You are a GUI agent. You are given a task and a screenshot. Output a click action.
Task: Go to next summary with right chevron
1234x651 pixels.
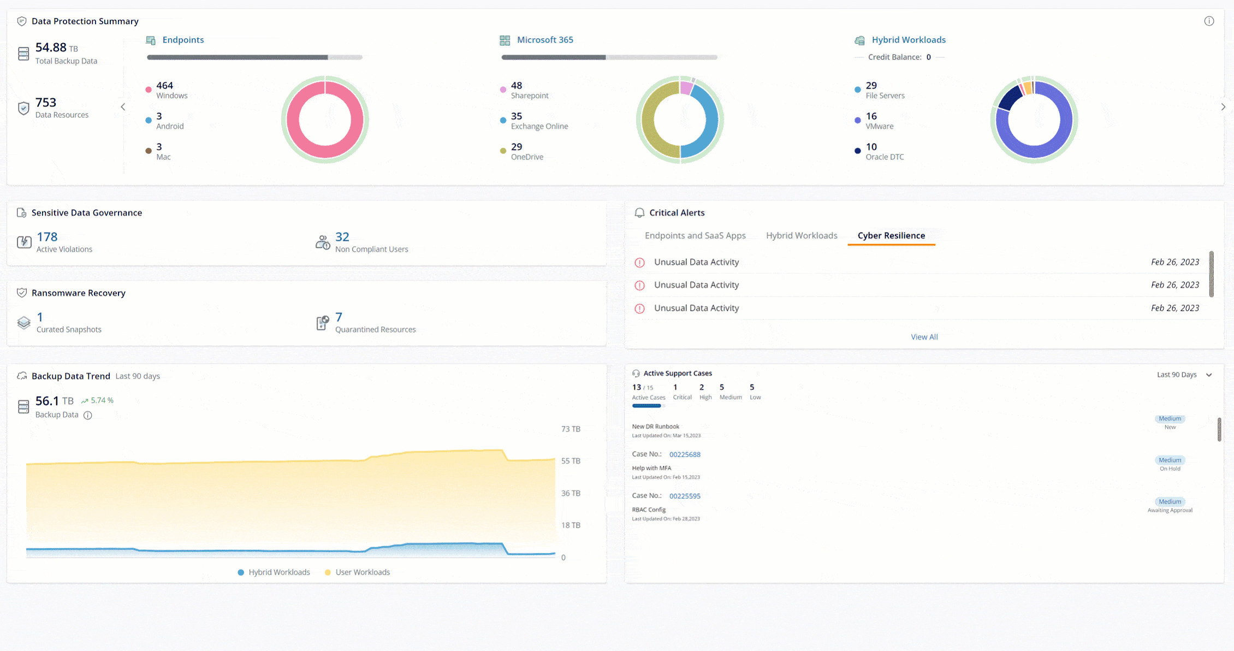point(1223,107)
